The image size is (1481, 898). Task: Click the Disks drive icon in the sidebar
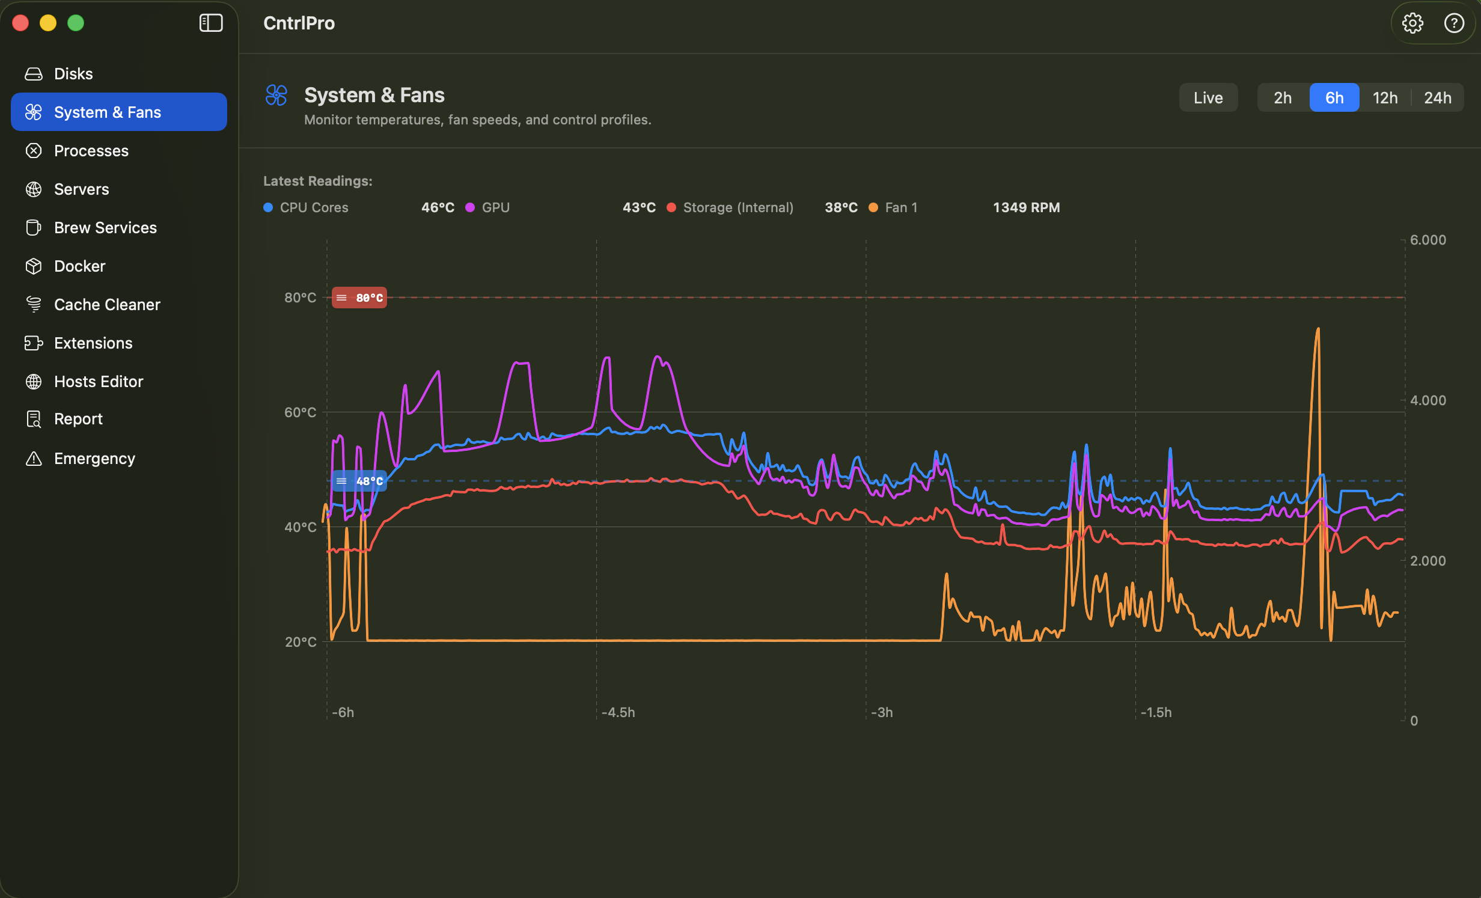coord(34,74)
